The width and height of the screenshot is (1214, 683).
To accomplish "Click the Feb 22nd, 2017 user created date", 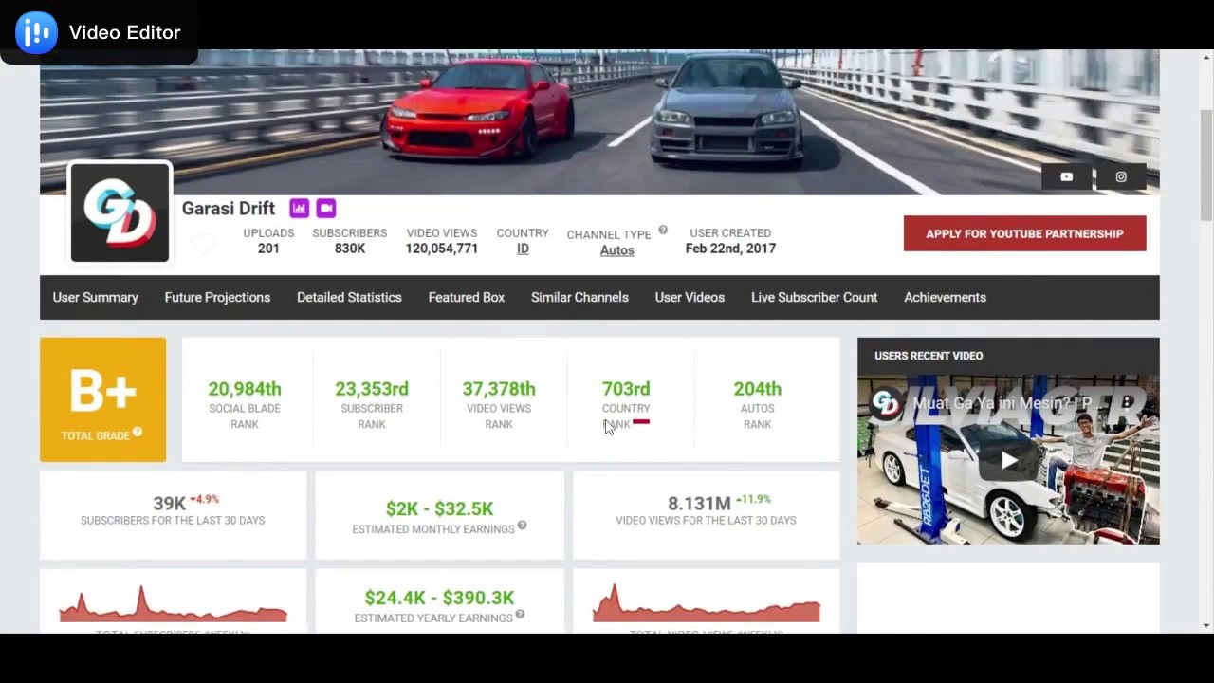I will [x=730, y=249].
